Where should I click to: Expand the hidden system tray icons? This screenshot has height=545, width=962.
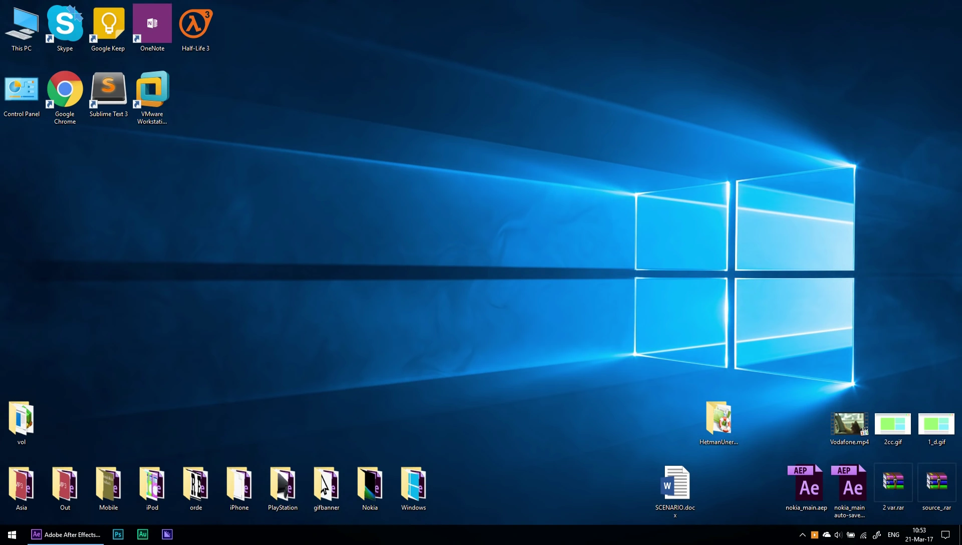(802, 535)
